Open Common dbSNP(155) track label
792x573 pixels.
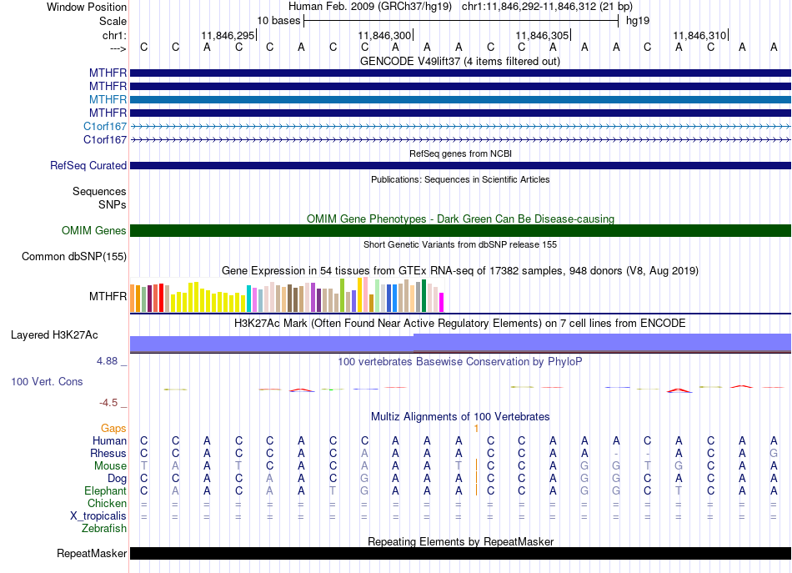click(x=74, y=257)
